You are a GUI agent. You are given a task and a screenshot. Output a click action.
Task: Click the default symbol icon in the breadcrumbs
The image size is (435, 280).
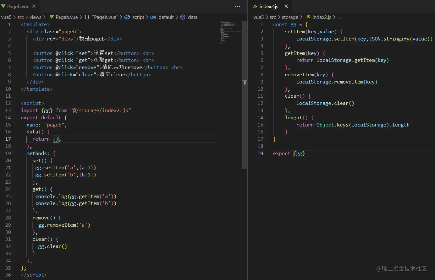[x=153, y=17]
